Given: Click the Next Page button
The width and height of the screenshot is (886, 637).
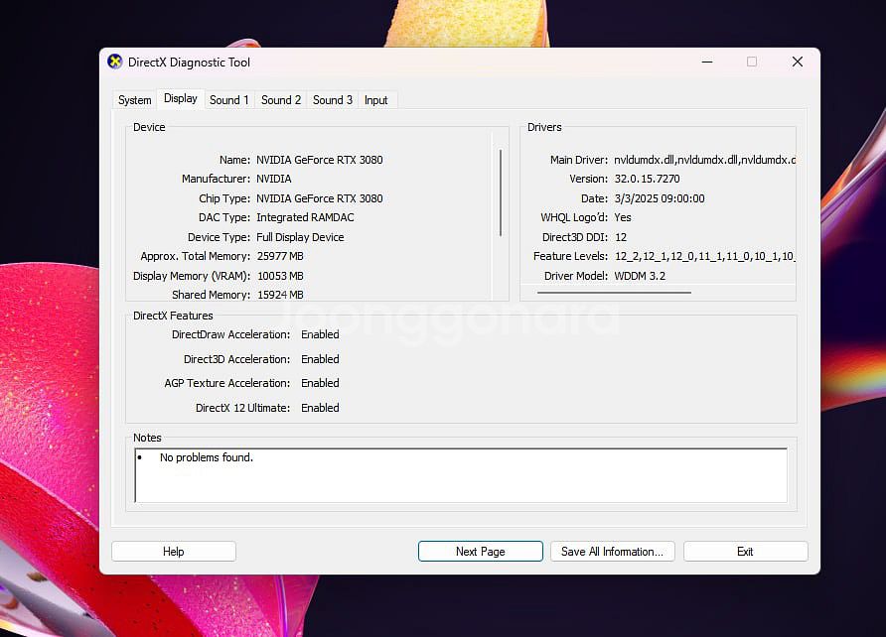Looking at the screenshot, I should point(481,552).
